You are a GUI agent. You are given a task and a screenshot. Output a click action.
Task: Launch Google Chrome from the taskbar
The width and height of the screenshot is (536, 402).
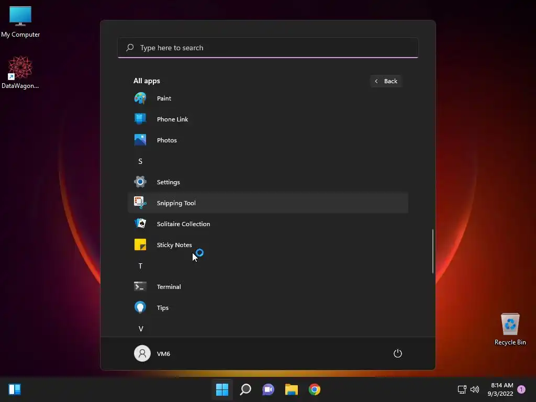pyautogui.click(x=315, y=389)
